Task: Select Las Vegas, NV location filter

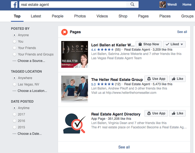Action: (x=14, y=84)
